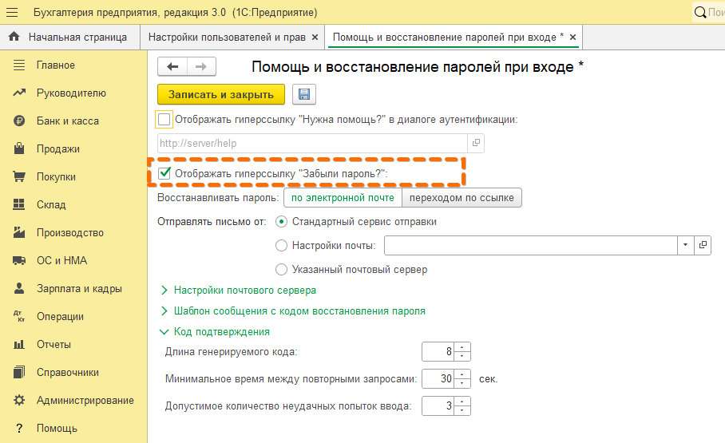Select Указанный почтовый сервер radio option

click(x=281, y=269)
